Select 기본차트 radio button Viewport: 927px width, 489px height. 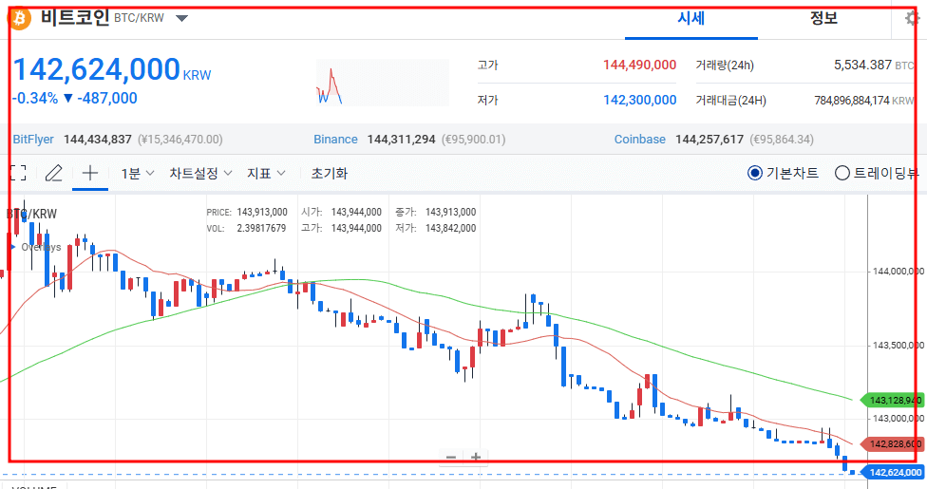(754, 173)
